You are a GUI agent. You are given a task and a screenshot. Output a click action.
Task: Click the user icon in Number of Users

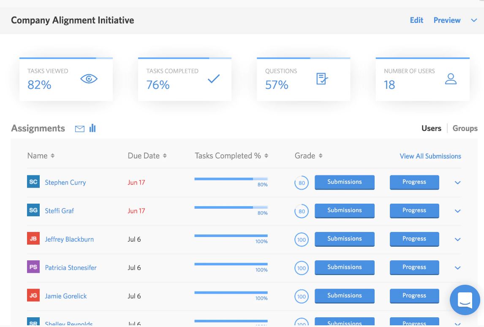(451, 79)
